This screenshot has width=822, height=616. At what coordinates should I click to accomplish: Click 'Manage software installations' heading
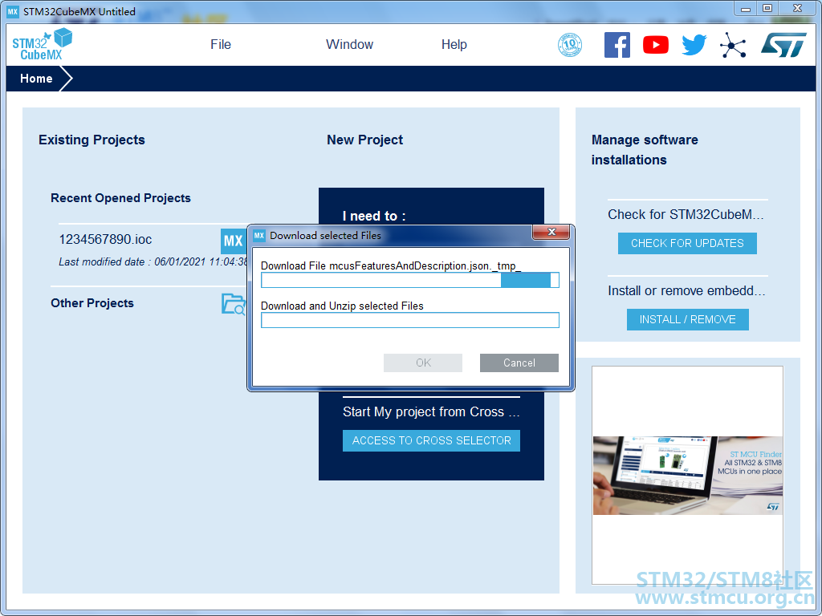click(x=645, y=150)
